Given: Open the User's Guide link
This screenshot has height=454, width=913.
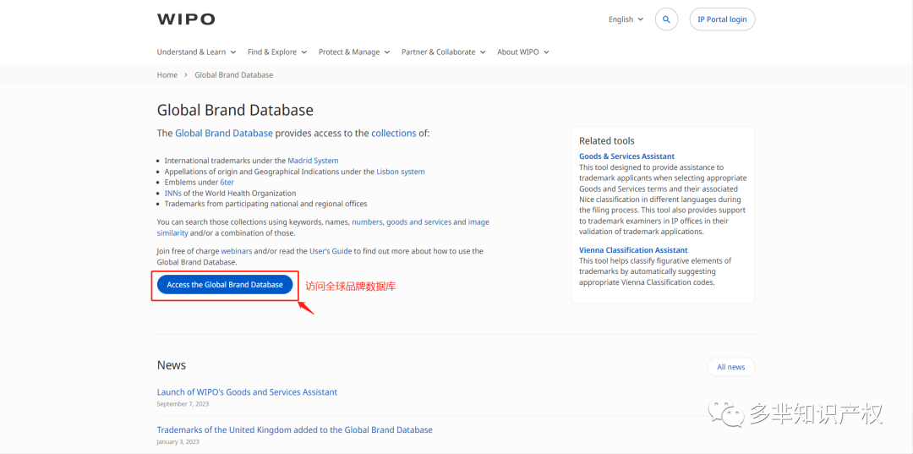Looking at the screenshot, I should [x=330, y=251].
